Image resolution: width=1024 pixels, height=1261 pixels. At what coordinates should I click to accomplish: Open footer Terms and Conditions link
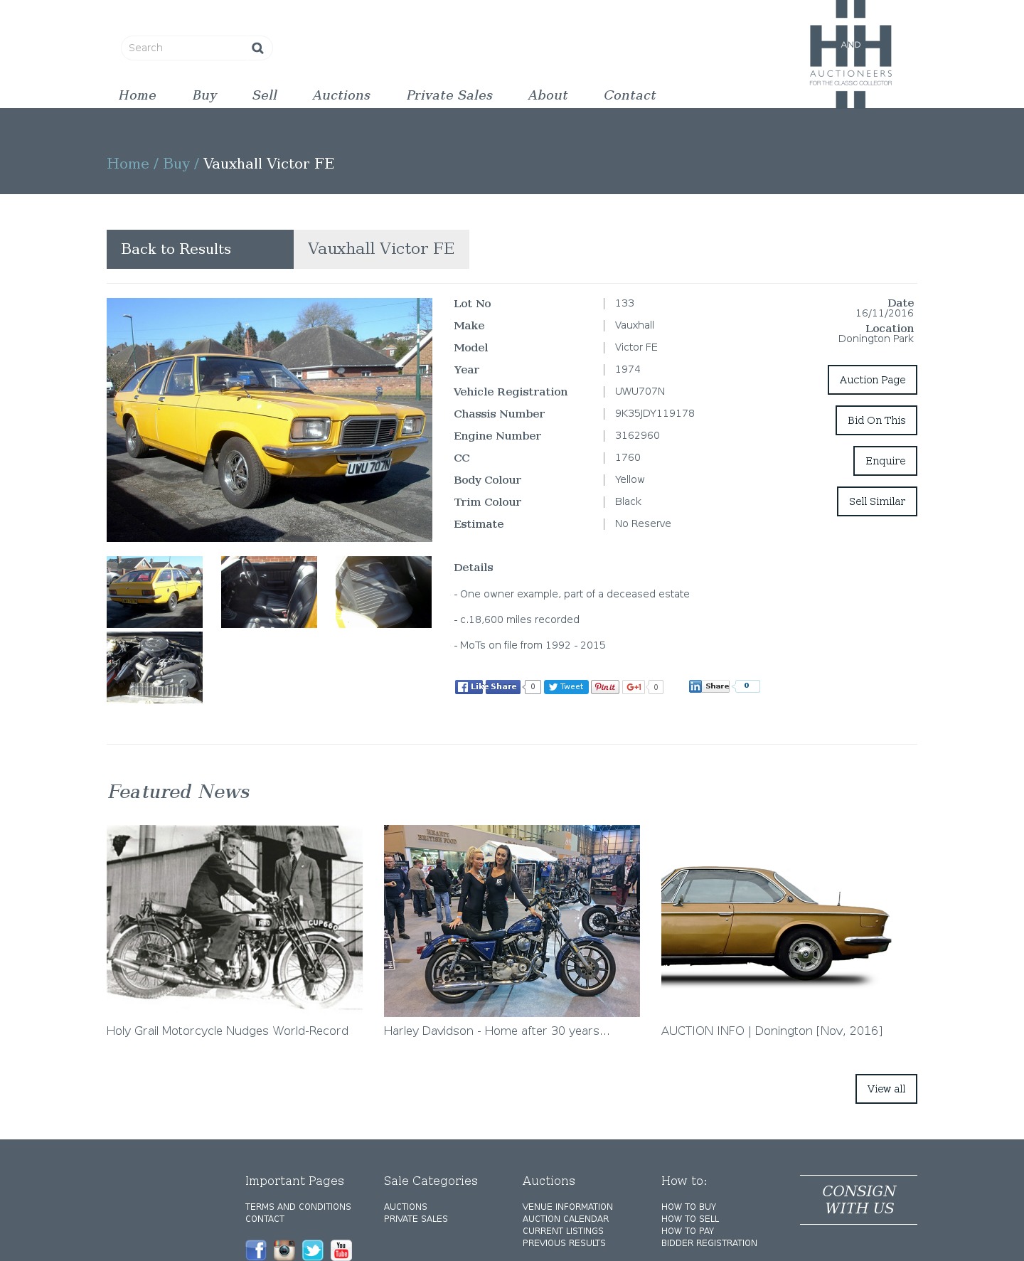298,1207
